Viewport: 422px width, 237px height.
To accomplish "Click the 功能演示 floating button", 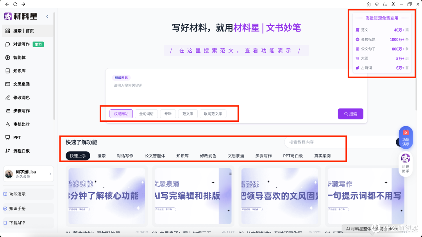I will 406,137.
